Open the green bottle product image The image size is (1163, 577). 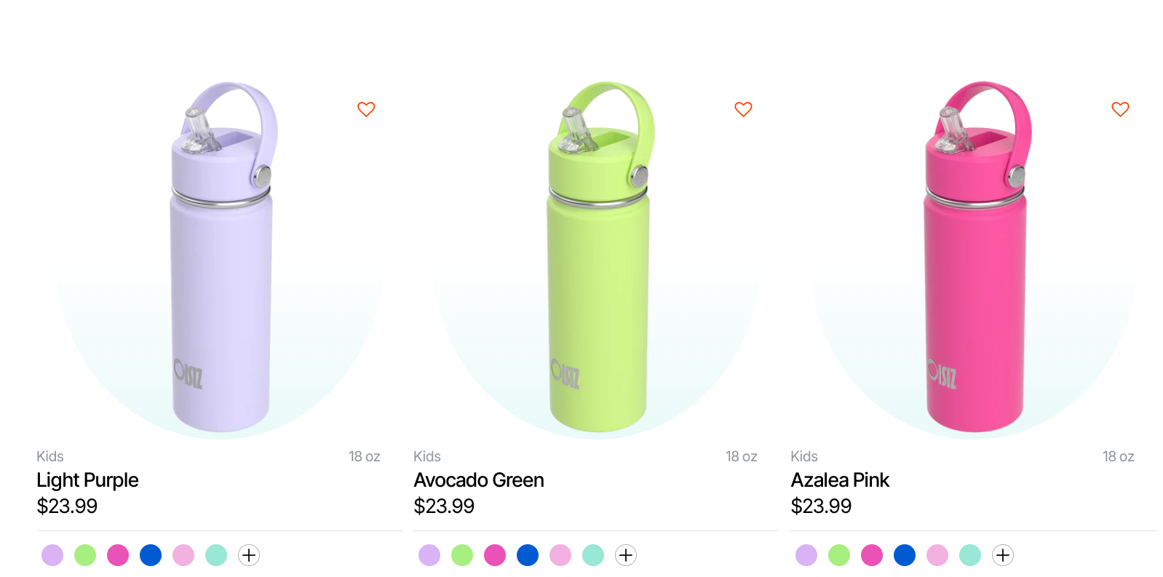click(x=598, y=262)
